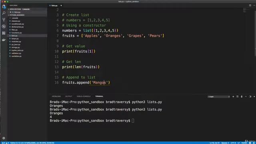Open strings.py in the explorer
The width and height of the screenshot is (256, 144).
(x=16, y=47)
